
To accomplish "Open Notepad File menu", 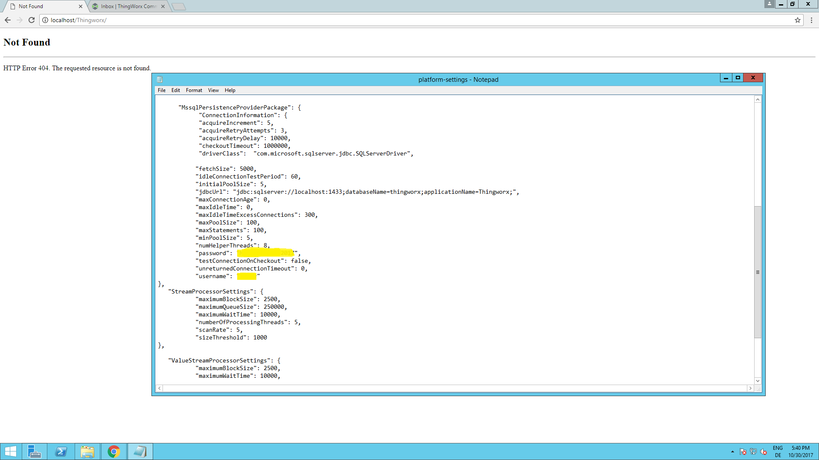I will click(x=161, y=90).
